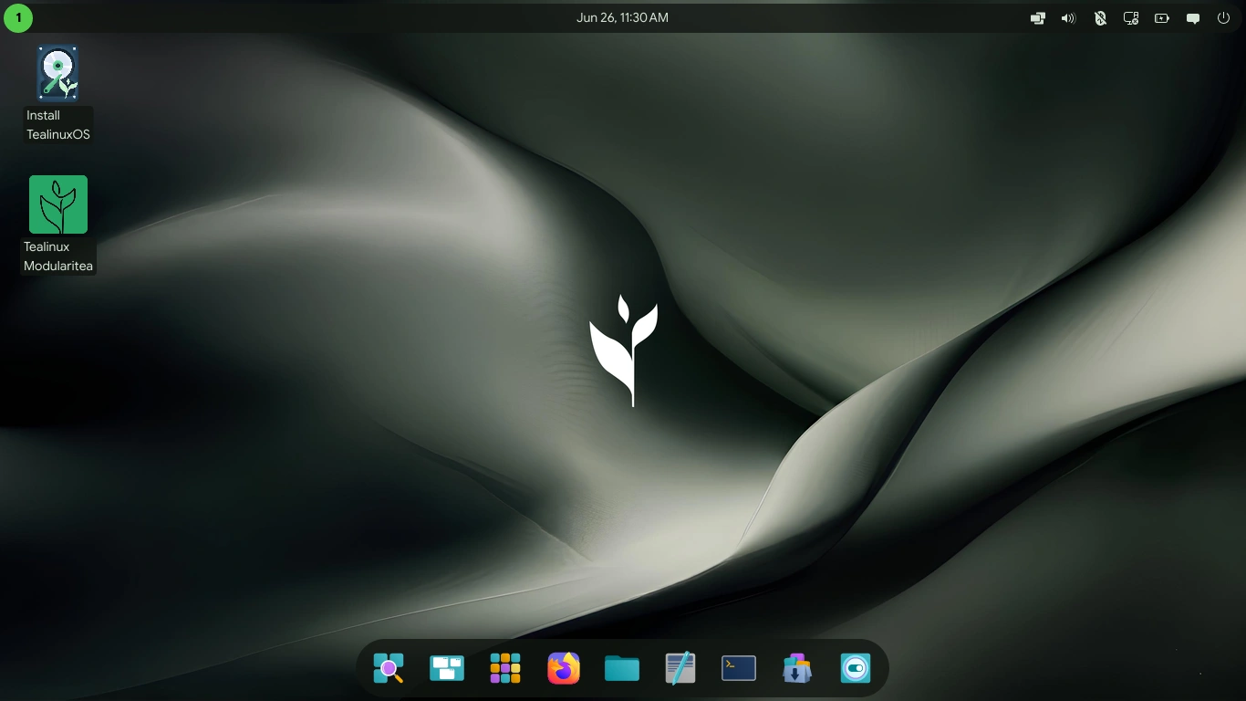Open the sound volume indicator

tap(1069, 17)
